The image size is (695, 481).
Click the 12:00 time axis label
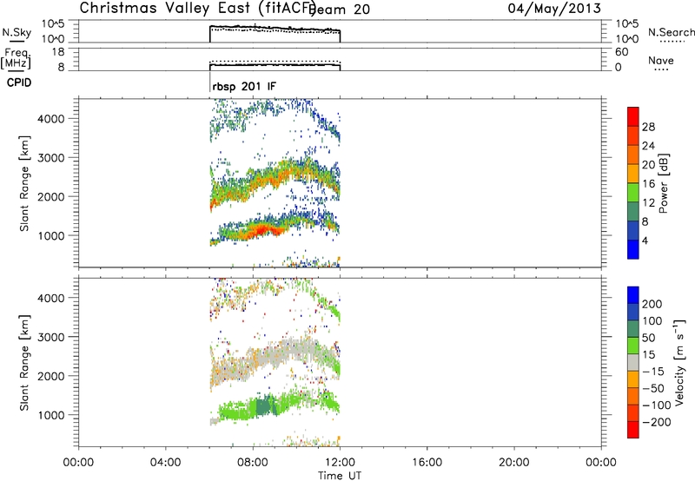click(x=340, y=463)
